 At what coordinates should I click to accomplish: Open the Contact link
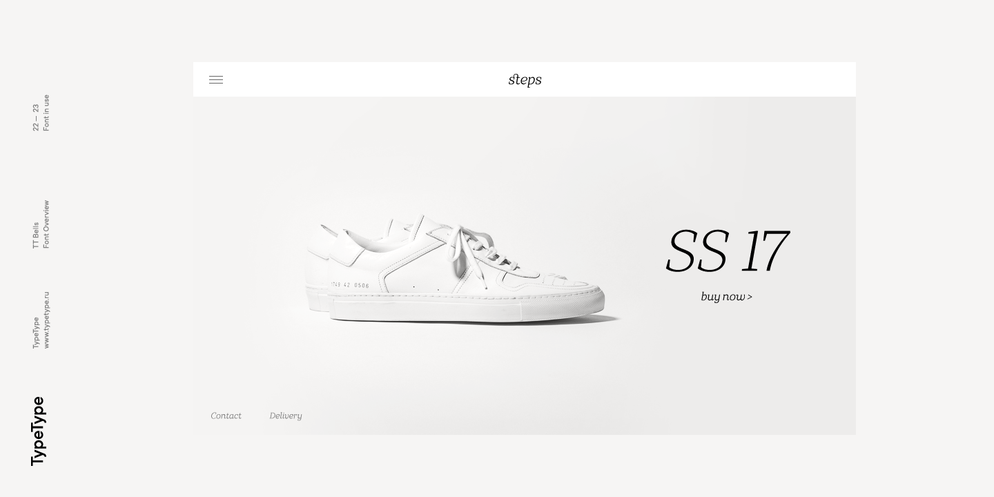point(226,416)
